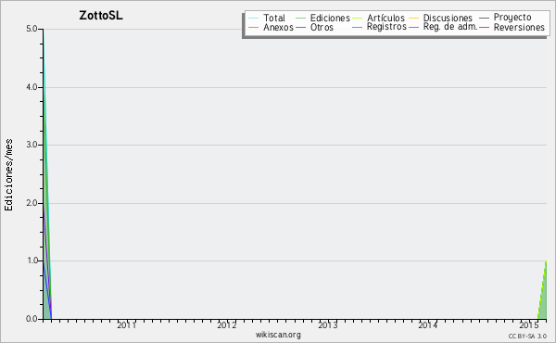Image resolution: width=556 pixels, height=343 pixels.
Task: Select the Ediciones legend entry
Action: (x=330, y=18)
